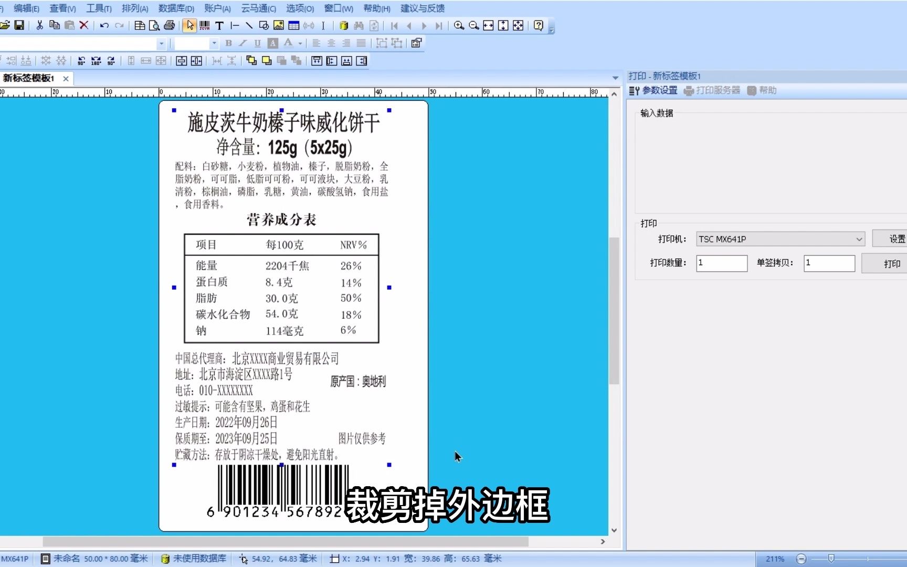Image resolution: width=907 pixels, height=567 pixels.
Task: Click the zoom slider handle
Action: coord(831,559)
